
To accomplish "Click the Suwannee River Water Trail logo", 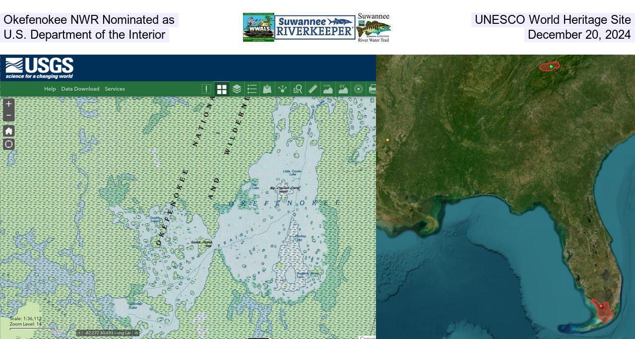I will point(374,28).
